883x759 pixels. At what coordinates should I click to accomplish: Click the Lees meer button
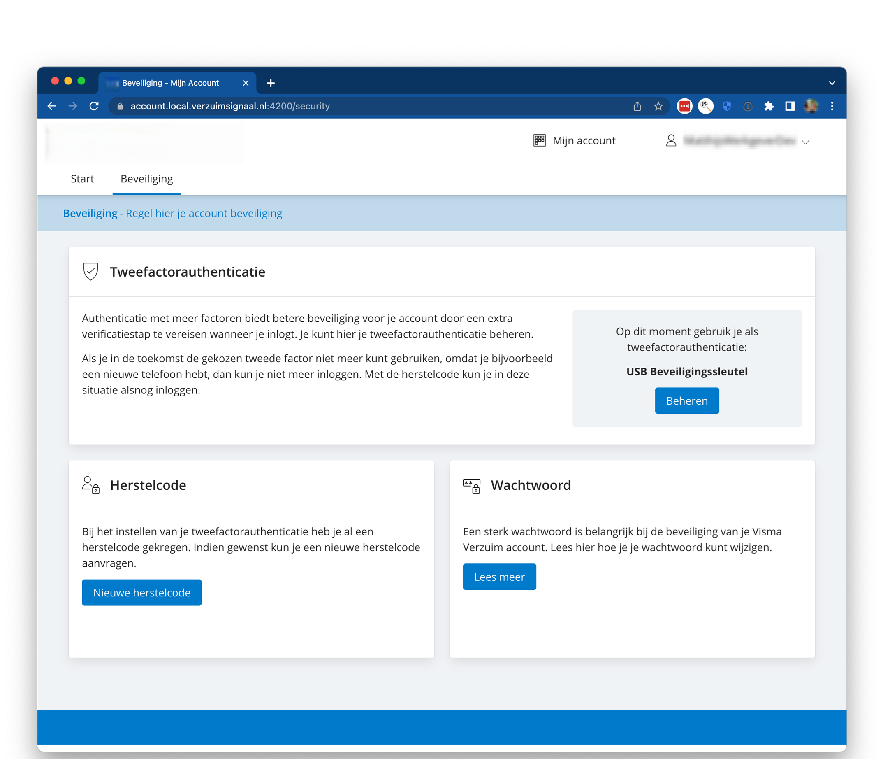[499, 577]
